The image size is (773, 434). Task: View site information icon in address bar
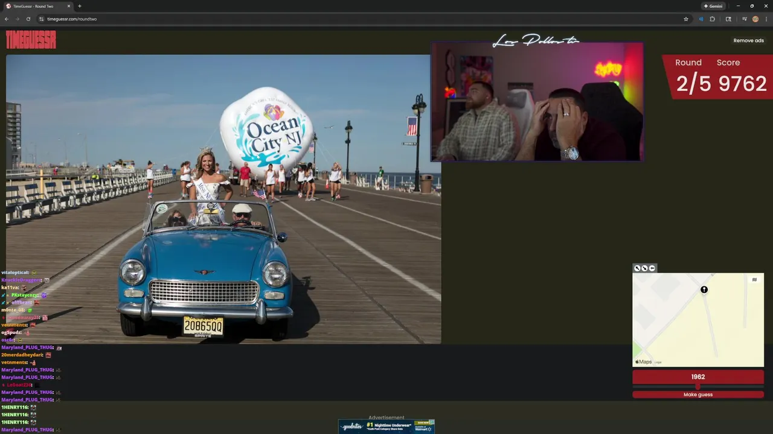point(41,19)
